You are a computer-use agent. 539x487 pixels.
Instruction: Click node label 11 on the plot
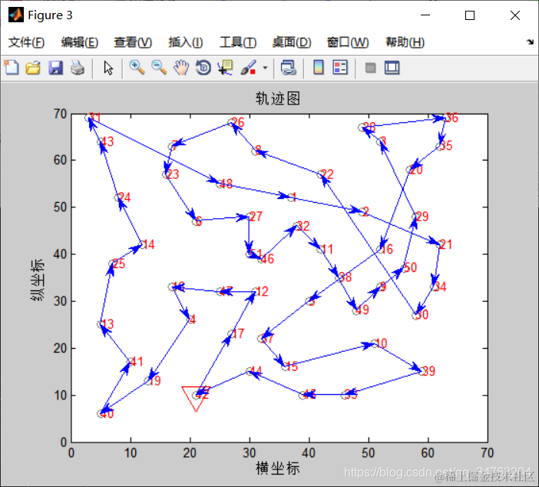pos(326,249)
